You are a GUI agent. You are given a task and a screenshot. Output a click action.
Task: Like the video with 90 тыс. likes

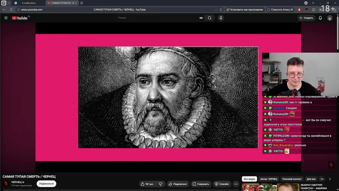[x=147, y=184]
